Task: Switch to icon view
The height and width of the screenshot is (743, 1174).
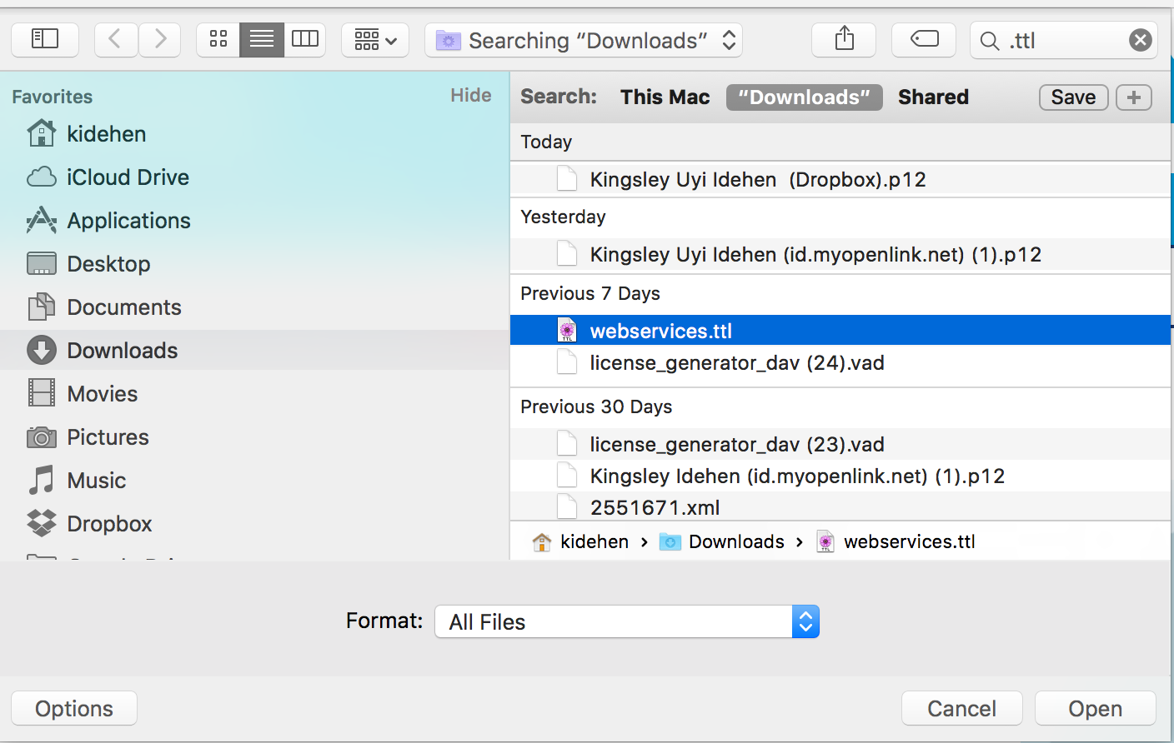Action: coord(218,39)
